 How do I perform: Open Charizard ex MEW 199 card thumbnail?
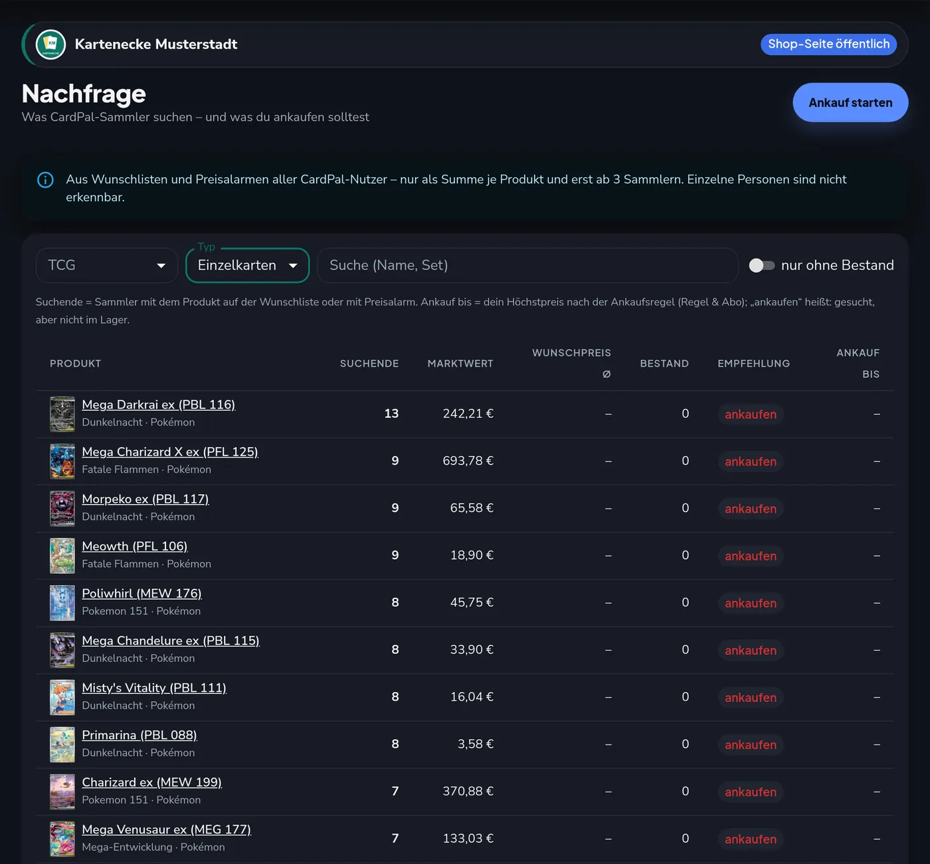point(62,791)
